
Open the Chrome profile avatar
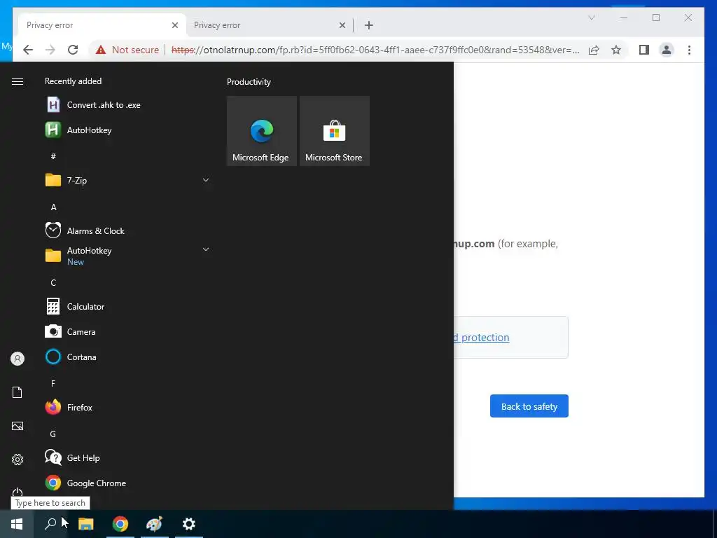667,50
